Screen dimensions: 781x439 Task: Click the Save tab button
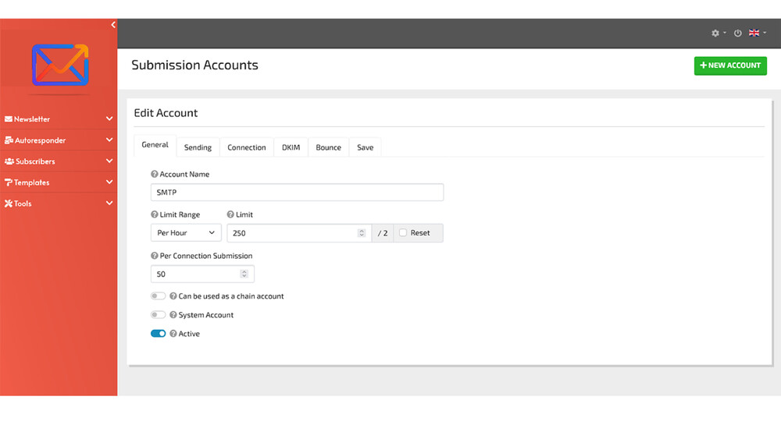coord(365,147)
